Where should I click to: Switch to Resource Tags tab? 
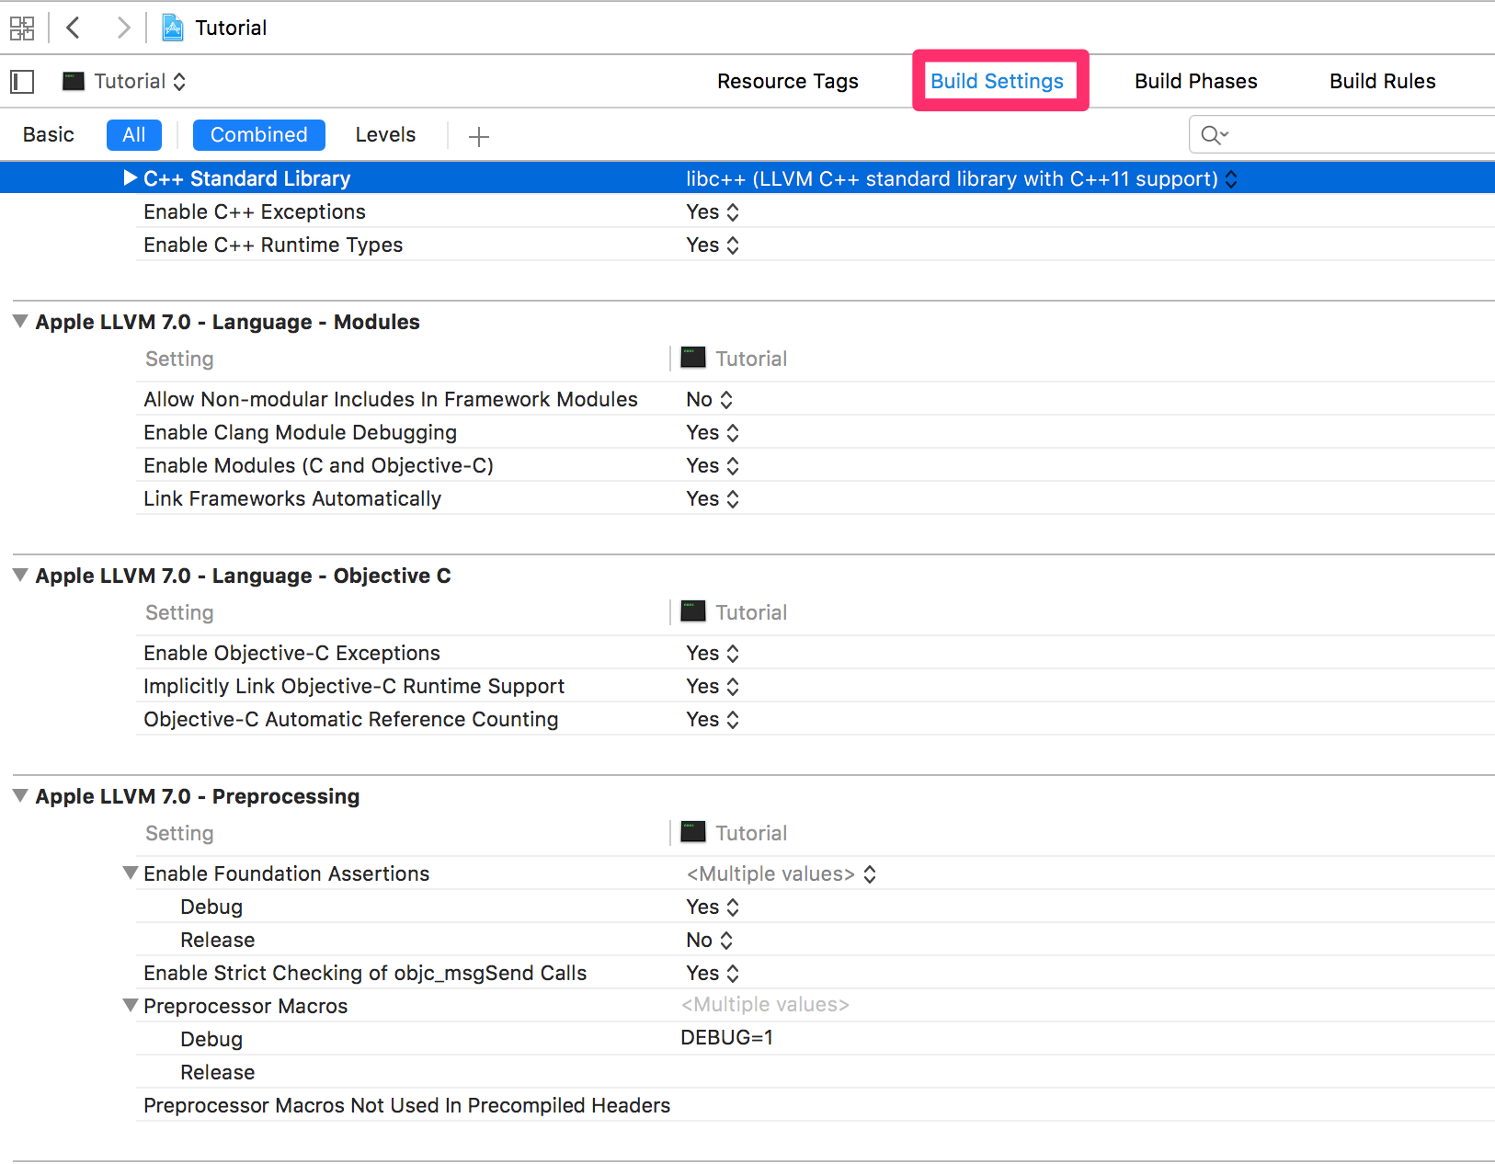[x=788, y=81]
